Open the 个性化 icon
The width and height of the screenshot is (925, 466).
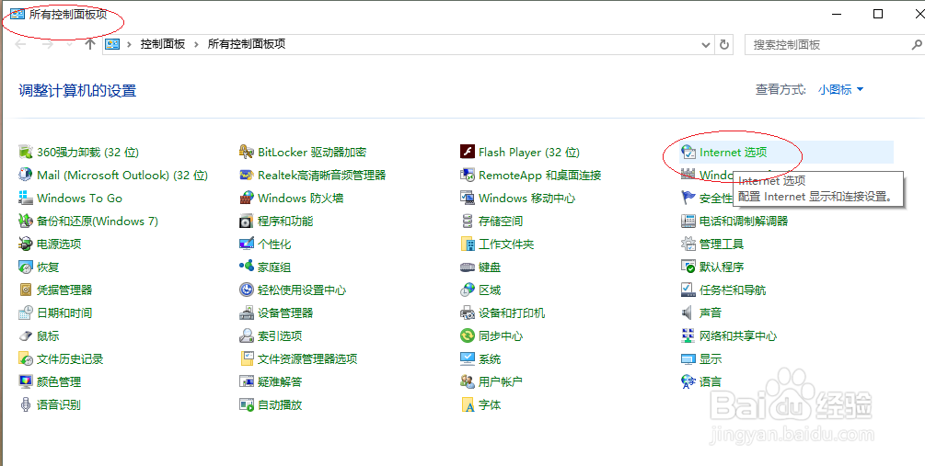tap(247, 244)
